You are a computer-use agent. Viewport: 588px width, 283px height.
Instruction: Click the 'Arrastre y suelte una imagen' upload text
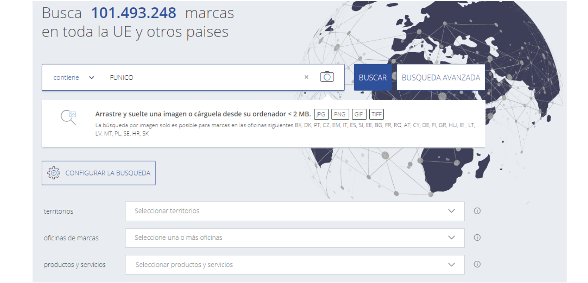(203, 114)
